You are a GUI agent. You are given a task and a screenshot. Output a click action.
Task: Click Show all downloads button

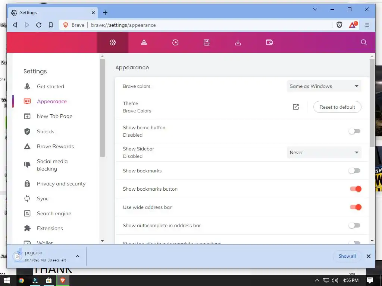coord(347,256)
